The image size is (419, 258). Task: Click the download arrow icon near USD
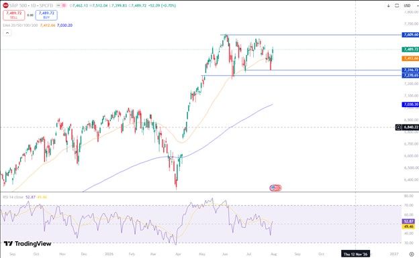tap(388, 5)
